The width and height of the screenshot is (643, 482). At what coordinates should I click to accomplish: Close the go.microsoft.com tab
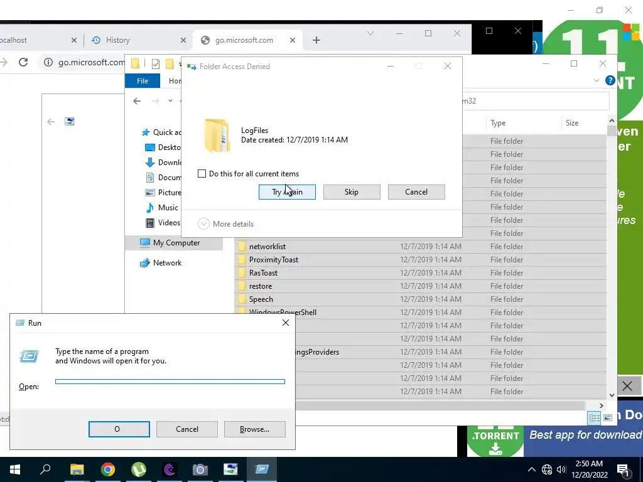tap(293, 40)
